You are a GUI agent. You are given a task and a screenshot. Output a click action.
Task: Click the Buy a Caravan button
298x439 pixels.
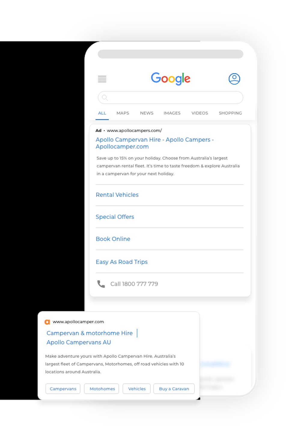[174, 389]
